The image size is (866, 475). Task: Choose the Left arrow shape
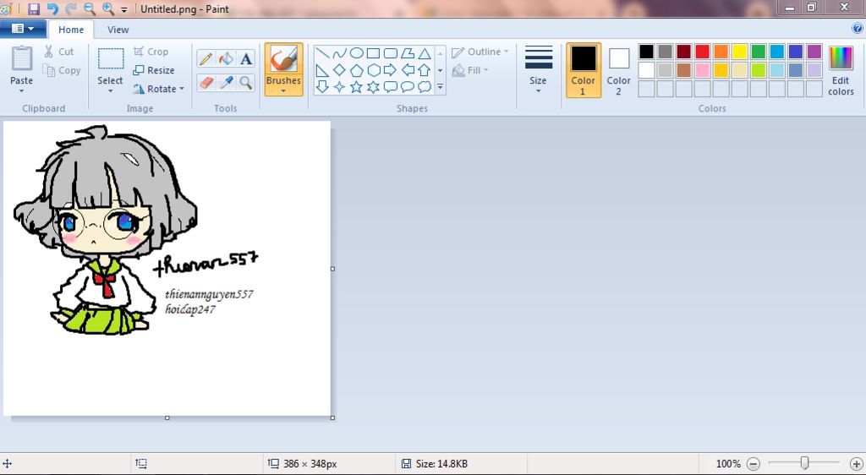[408, 70]
